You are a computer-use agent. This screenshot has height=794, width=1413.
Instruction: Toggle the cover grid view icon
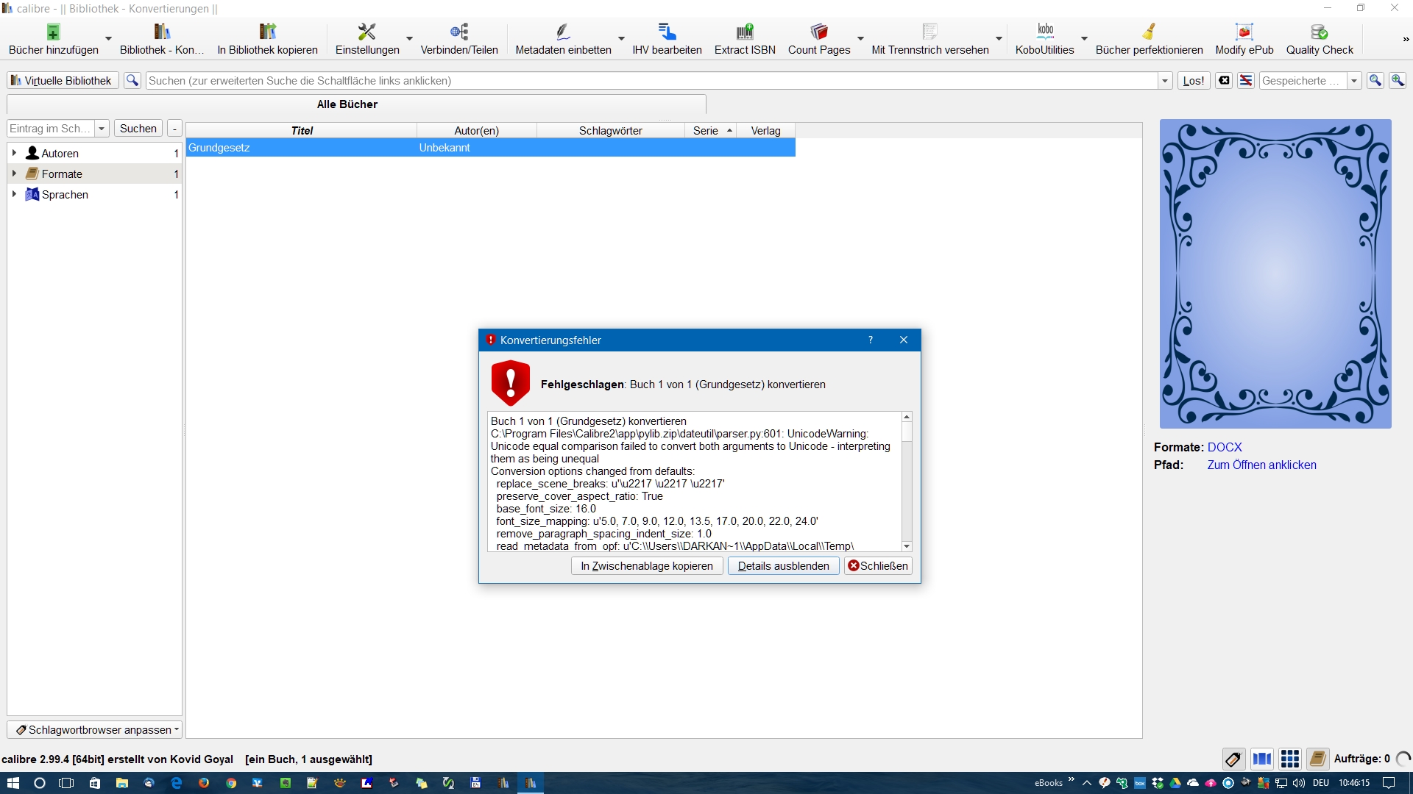[x=1289, y=759]
